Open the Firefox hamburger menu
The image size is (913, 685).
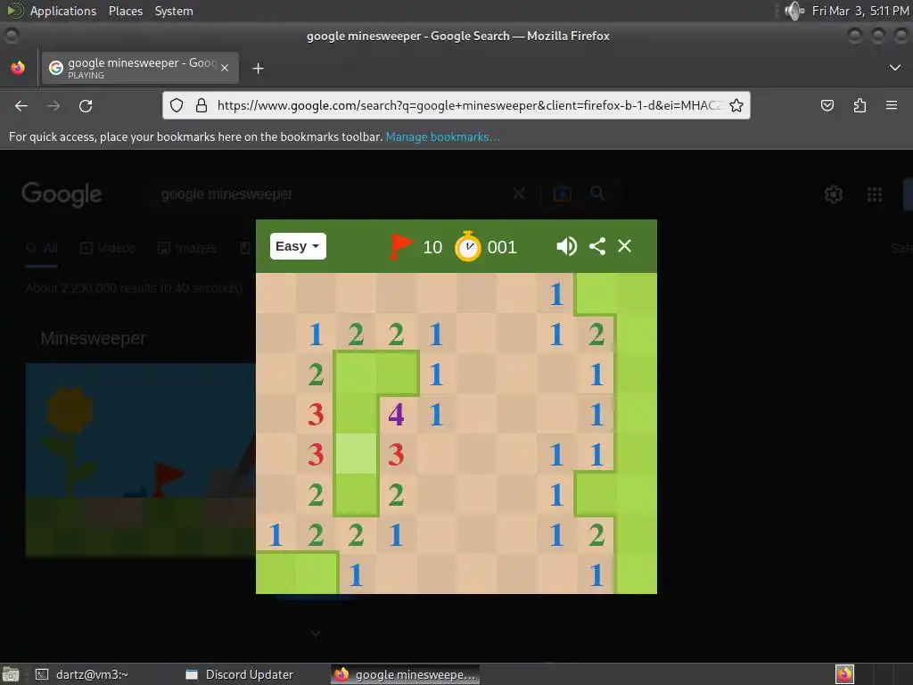(892, 105)
